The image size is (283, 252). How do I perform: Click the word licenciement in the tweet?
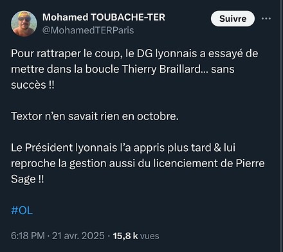tap(185, 163)
